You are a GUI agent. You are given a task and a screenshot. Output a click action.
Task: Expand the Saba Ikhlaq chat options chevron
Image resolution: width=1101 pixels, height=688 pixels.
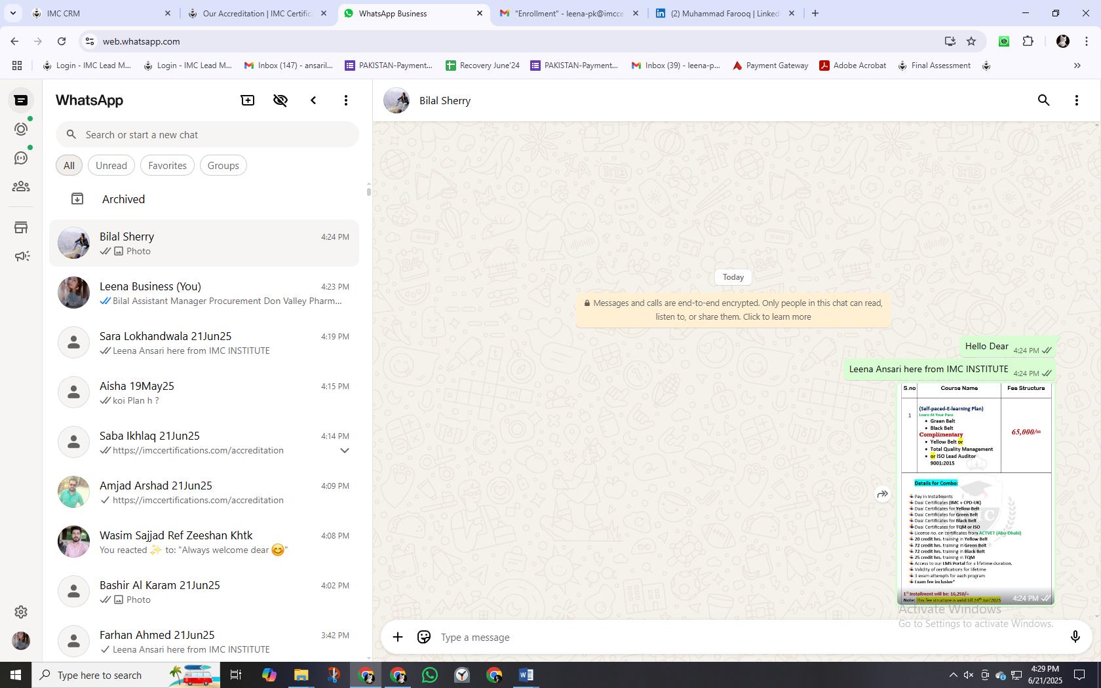pos(345,451)
